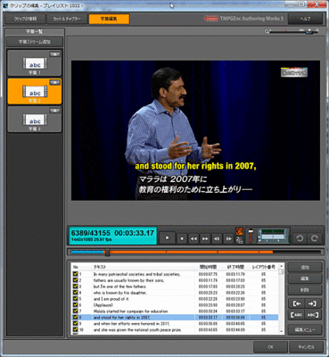Confirm with the OK button
This screenshot has height=357, width=329.
(x=270, y=347)
